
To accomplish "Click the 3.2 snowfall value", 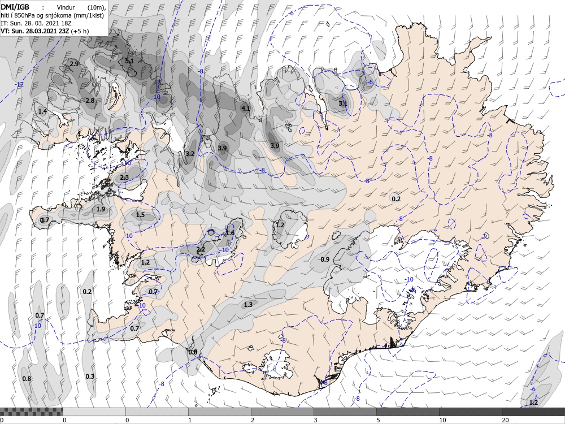I will coord(190,154).
